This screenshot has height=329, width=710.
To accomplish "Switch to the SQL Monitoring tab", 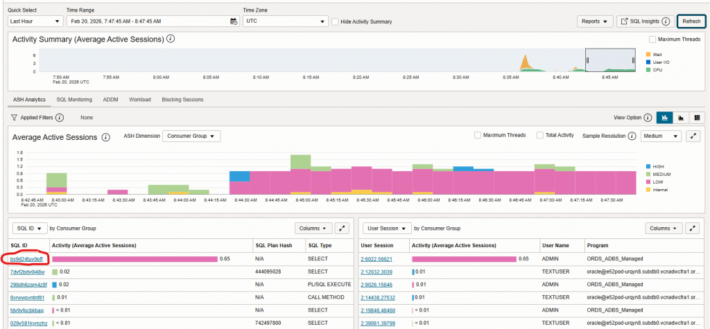I will click(x=74, y=100).
